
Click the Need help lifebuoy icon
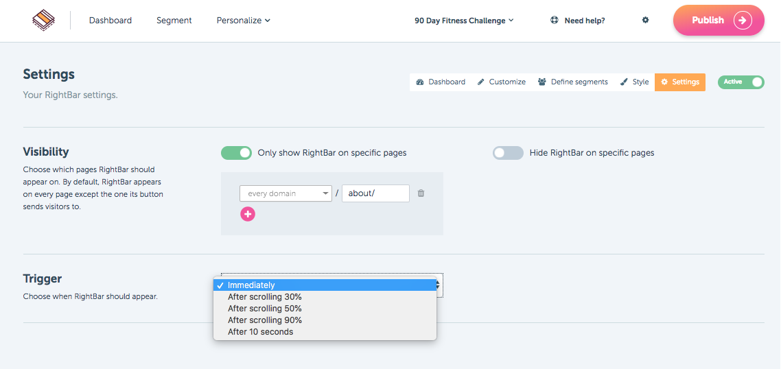[554, 21]
